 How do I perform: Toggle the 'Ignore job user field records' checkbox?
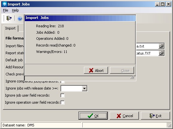[62, 95]
